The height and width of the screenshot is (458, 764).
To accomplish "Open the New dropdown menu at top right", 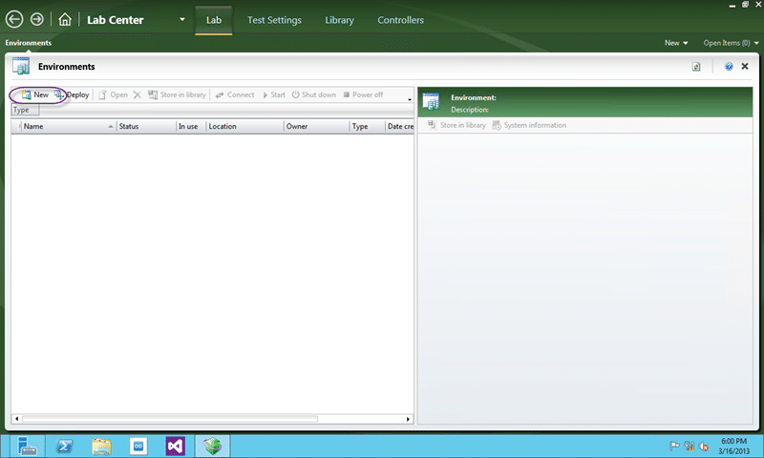I will point(676,43).
